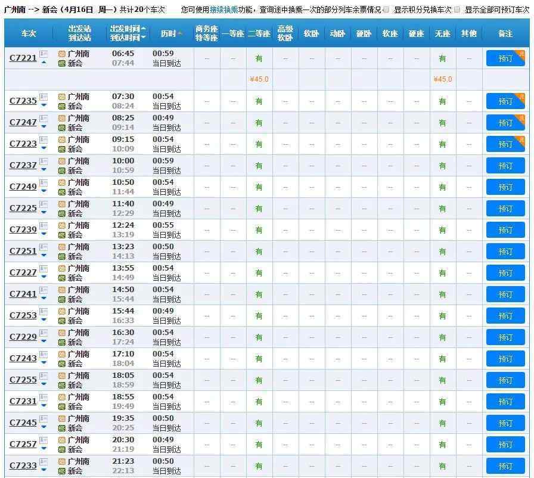Sort by 到达时间 column header
The image size is (534, 478).
click(x=128, y=38)
